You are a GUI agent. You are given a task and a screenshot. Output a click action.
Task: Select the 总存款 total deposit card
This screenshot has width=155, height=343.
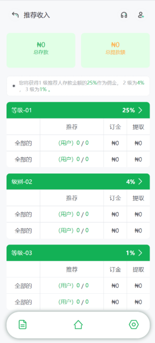(41, 50)
